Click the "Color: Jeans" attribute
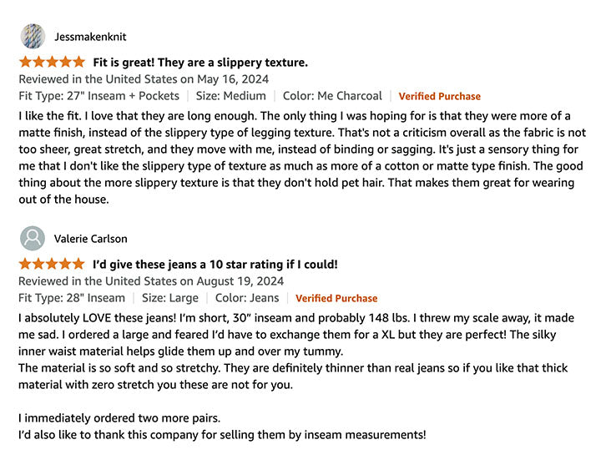The width and height of the screenshot is (606, 475). 247,298
